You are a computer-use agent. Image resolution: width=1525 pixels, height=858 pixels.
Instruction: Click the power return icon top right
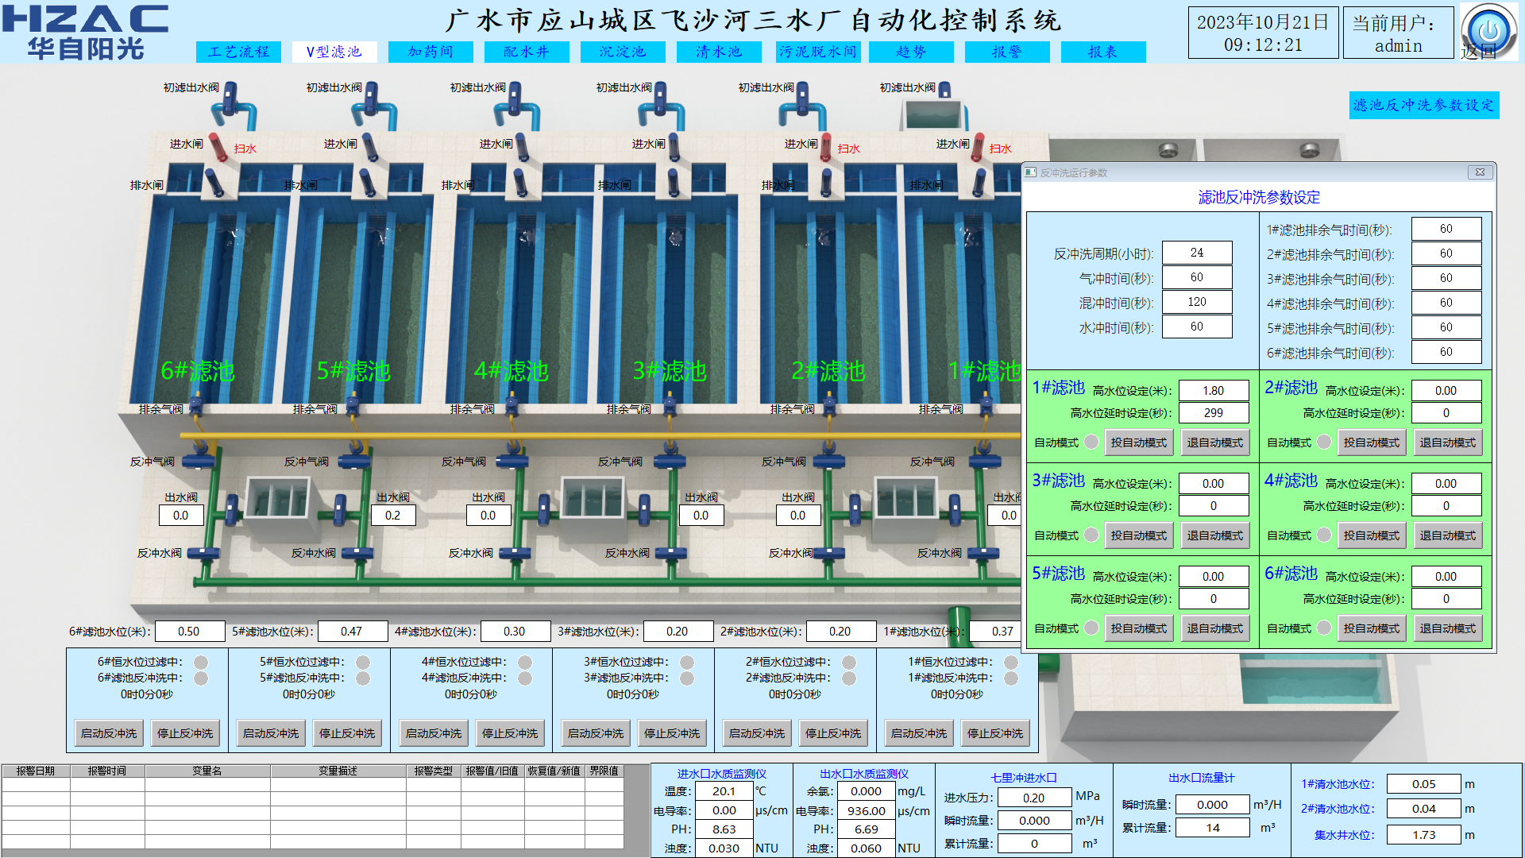coord(1488,30)
